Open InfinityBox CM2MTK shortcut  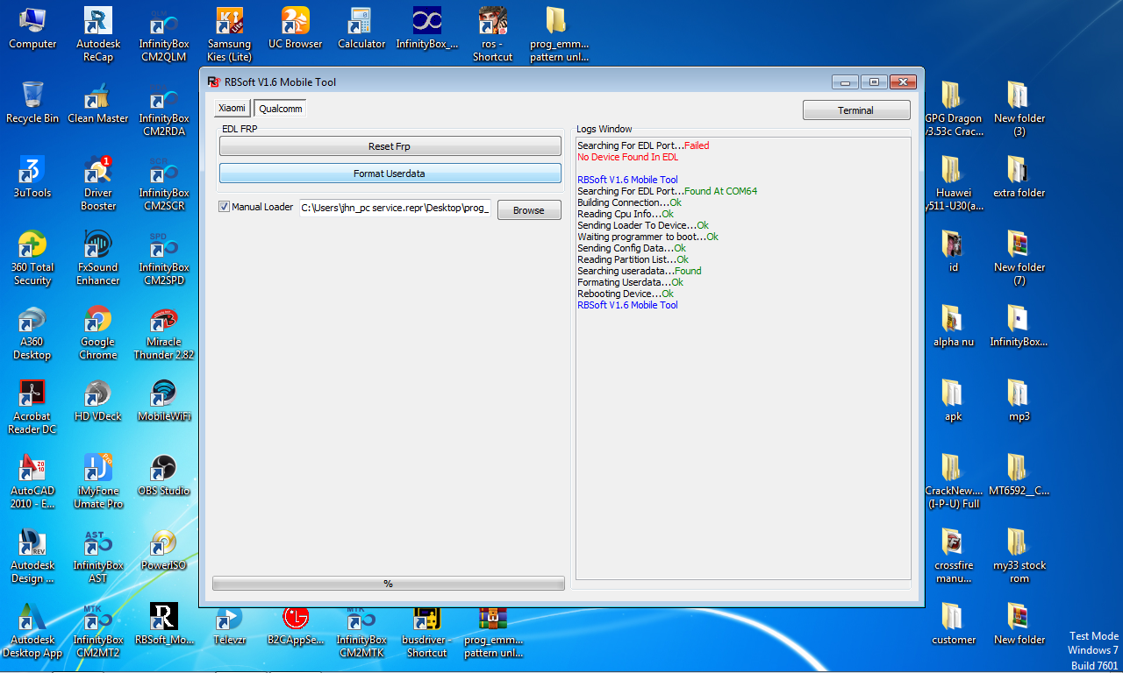point(361,631)
